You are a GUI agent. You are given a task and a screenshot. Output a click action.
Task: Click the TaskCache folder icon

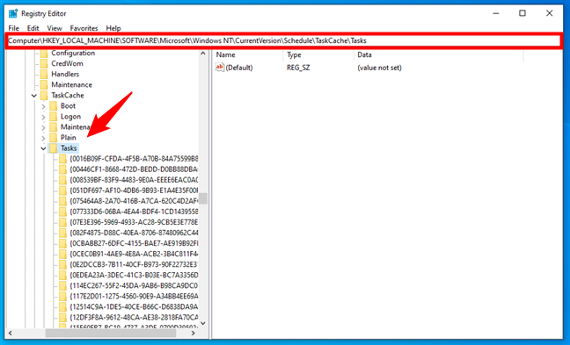point(44,96)
